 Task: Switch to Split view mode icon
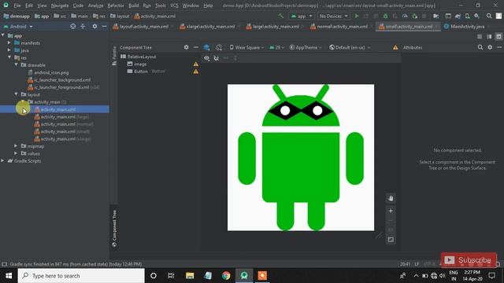pyautogui.click(x=489, y=37)
